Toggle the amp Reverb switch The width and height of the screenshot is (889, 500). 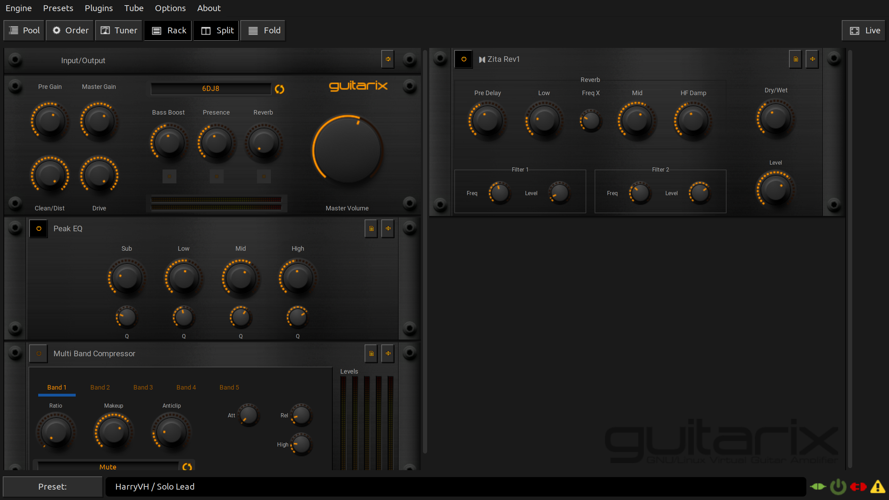click(264, 176)
